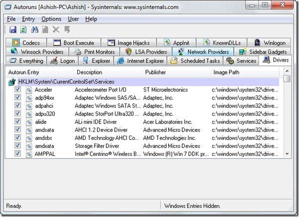Open the Sidebar Gadgets tab

click(263, 51)
